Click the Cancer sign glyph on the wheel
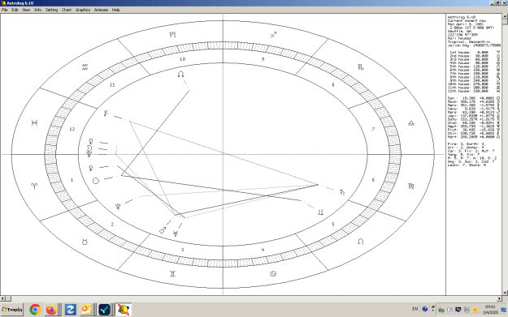Image resolution: width=508 pixels, height=317 pixels. (x=273, y=274)
